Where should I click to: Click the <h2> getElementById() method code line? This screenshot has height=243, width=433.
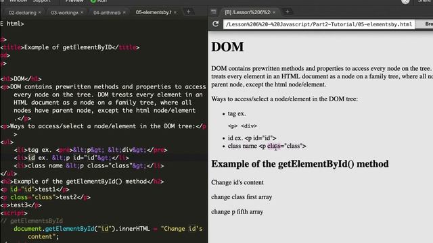(82, 182)
